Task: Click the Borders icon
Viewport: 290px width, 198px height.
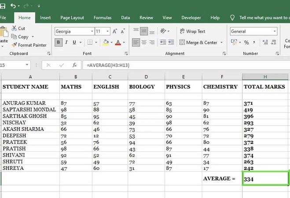Action: pyautogui.click(x=90, y=42)
